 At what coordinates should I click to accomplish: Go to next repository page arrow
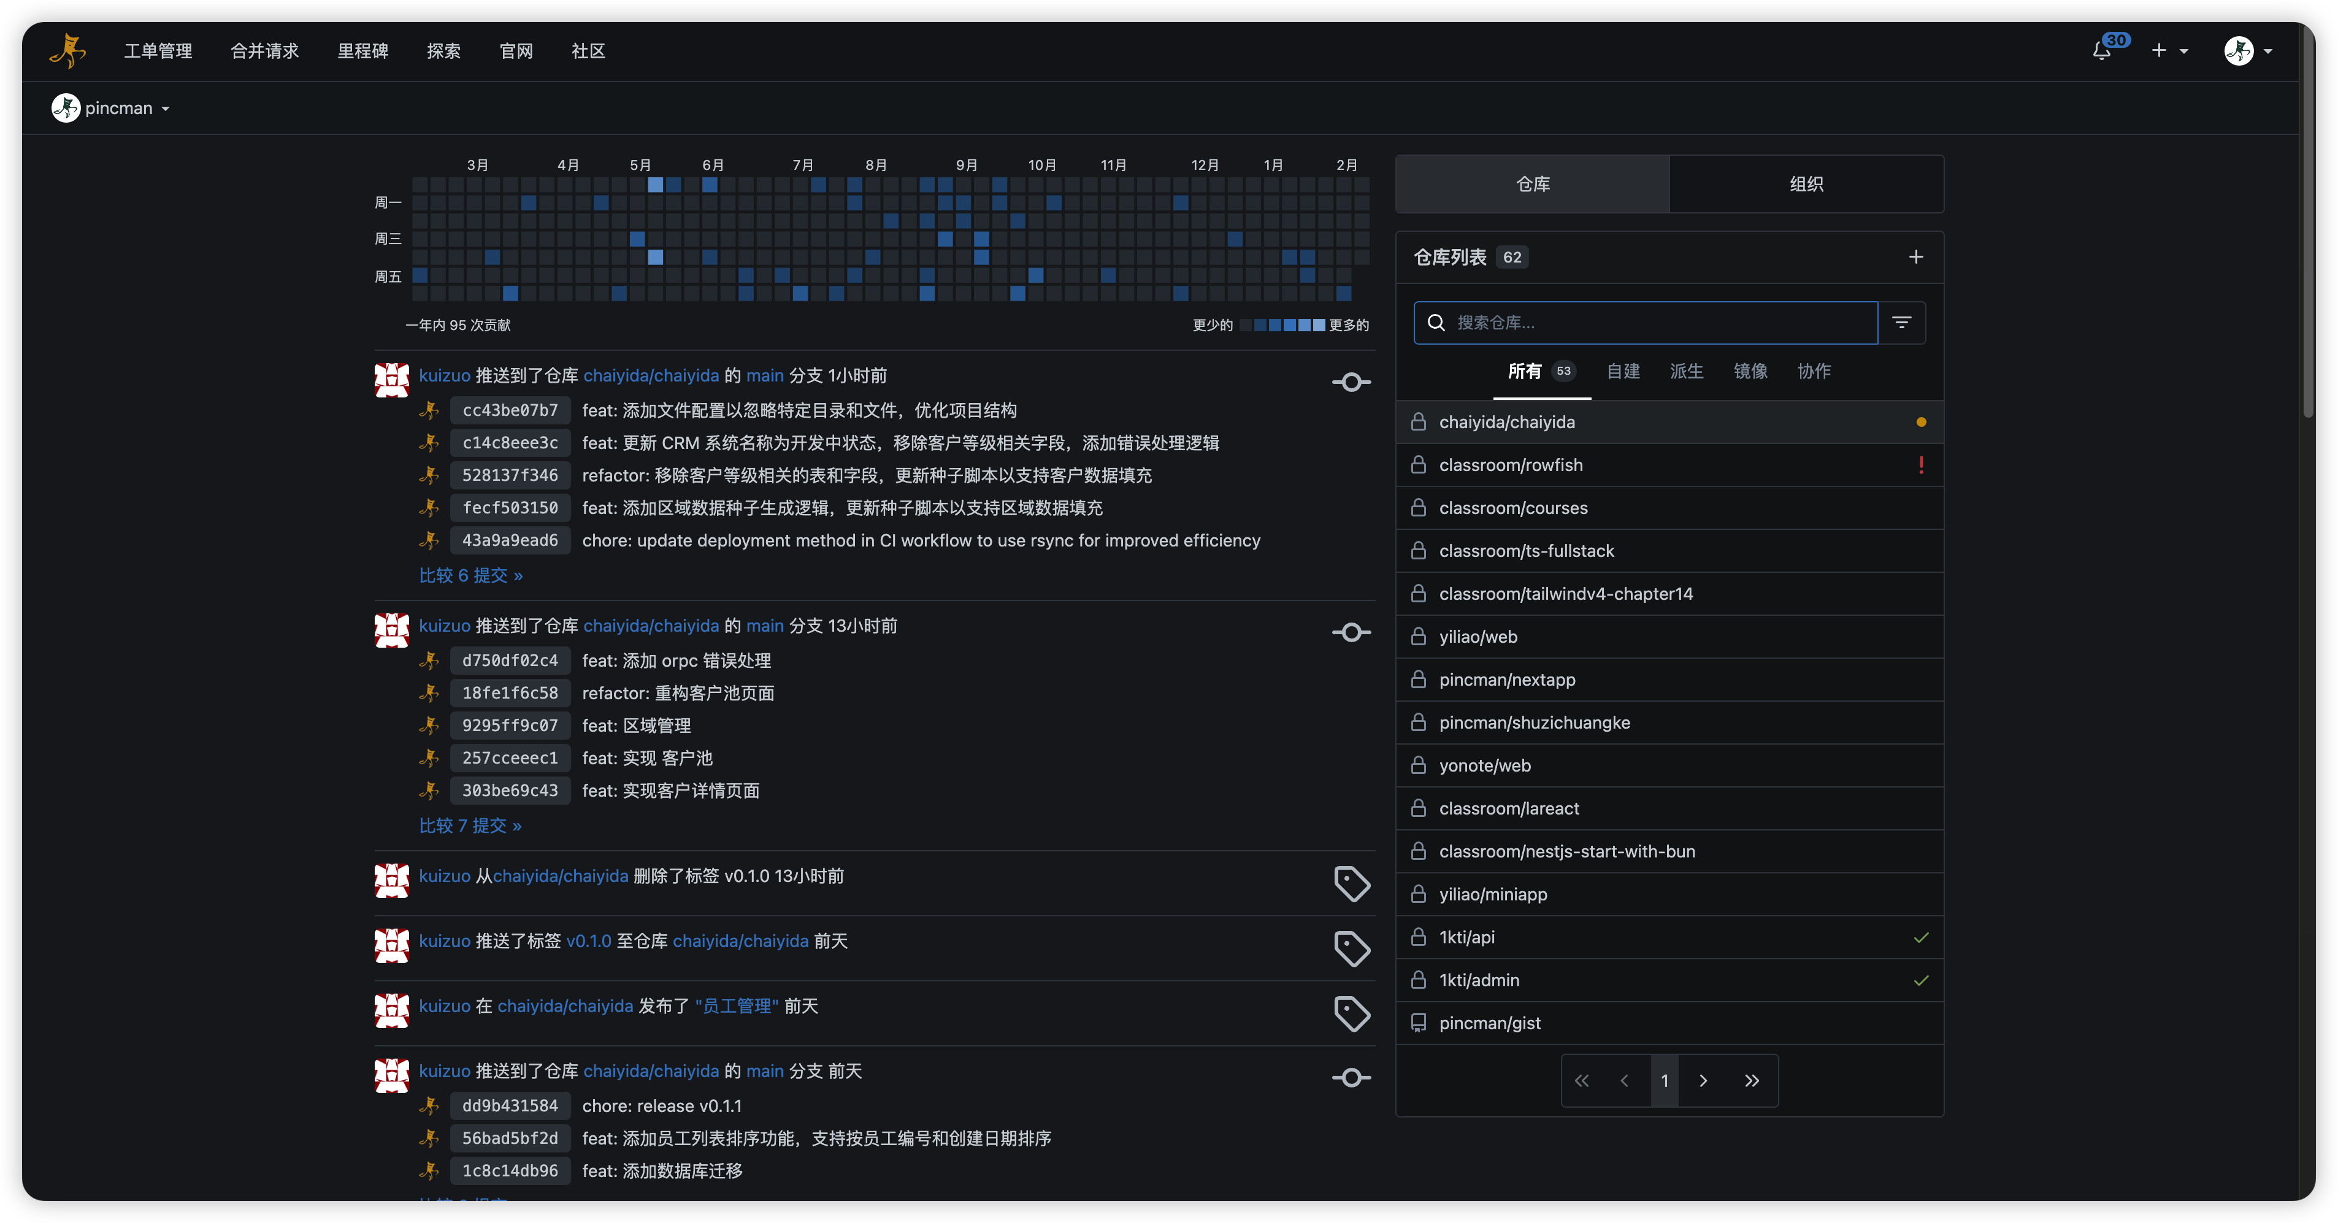click(1704, 1081)
